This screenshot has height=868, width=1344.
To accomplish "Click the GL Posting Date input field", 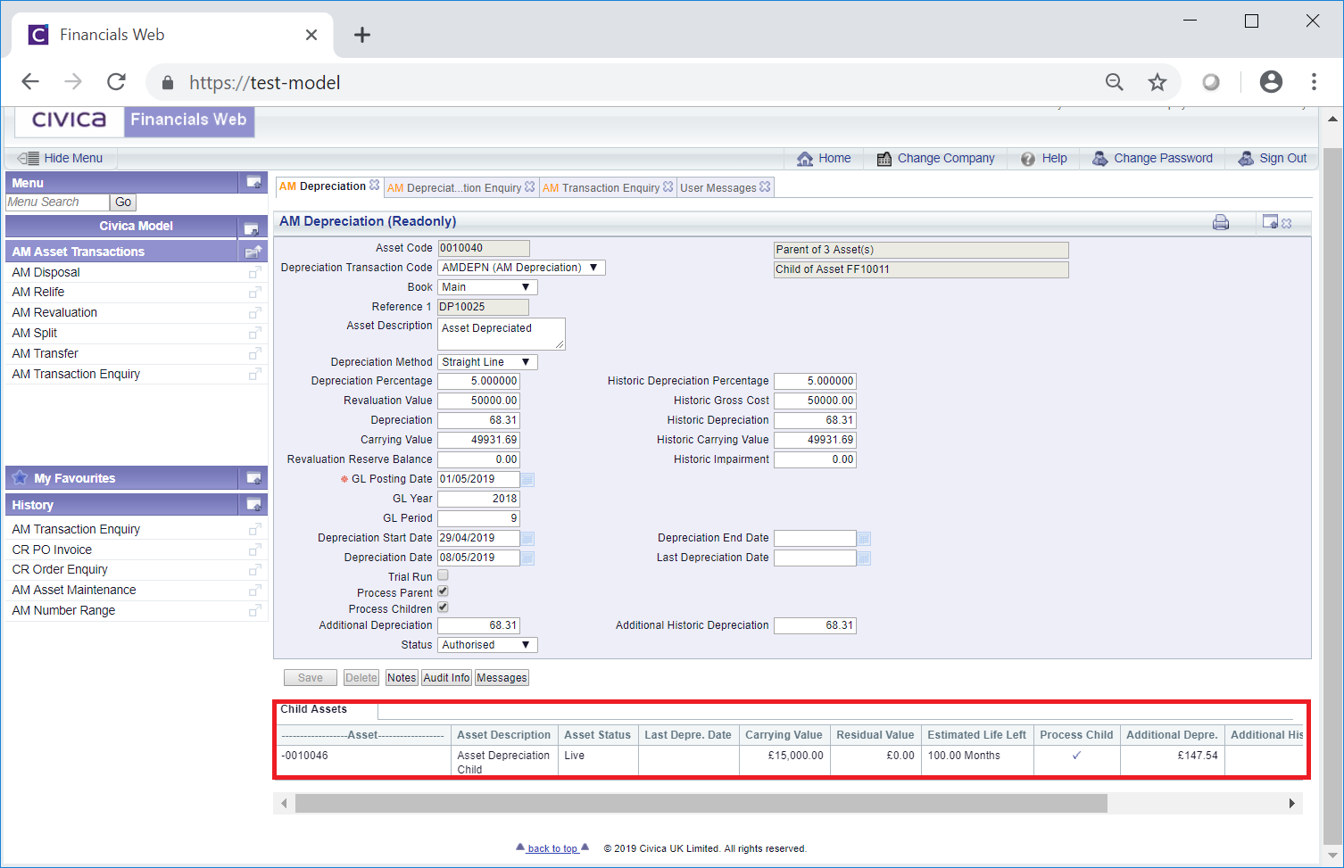I will tap(478, 480).
